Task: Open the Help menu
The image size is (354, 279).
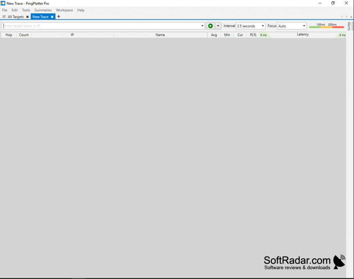Action: tap(81, 10)
